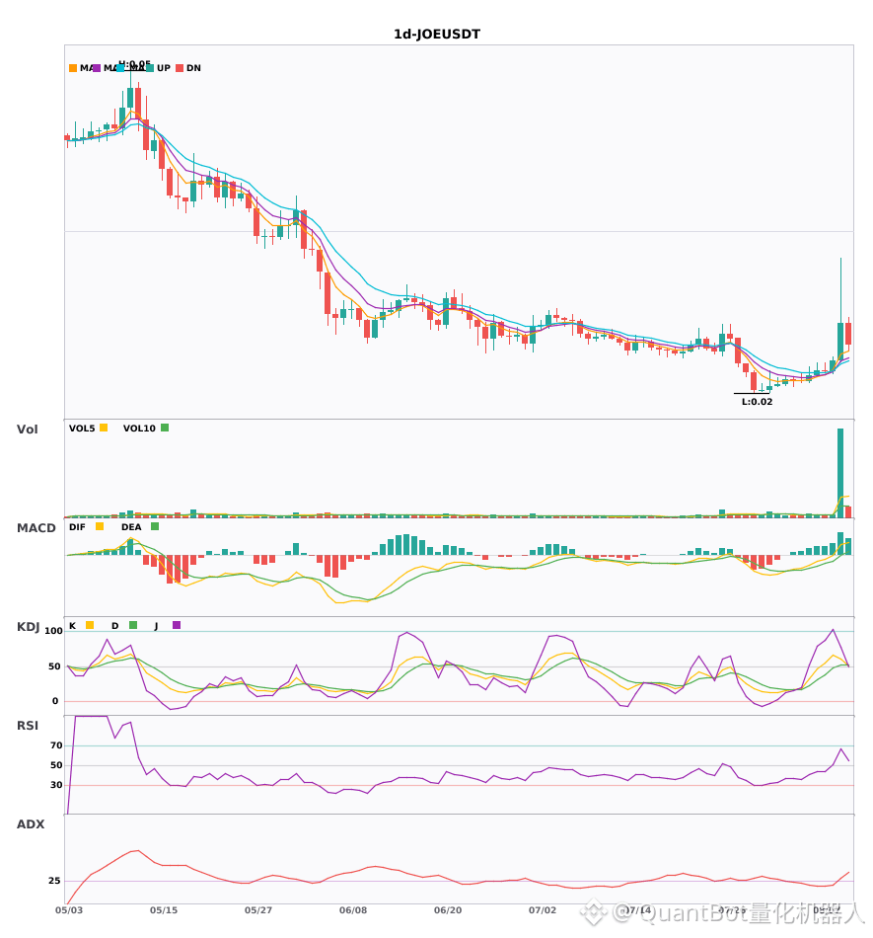Click the tallest green volume bar
This screenshot has width=873, height=938.
point(840,473)
